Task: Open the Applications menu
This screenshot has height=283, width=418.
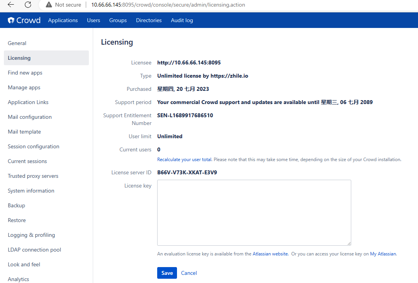Action: pyautogui.click(x=63, y=20)
